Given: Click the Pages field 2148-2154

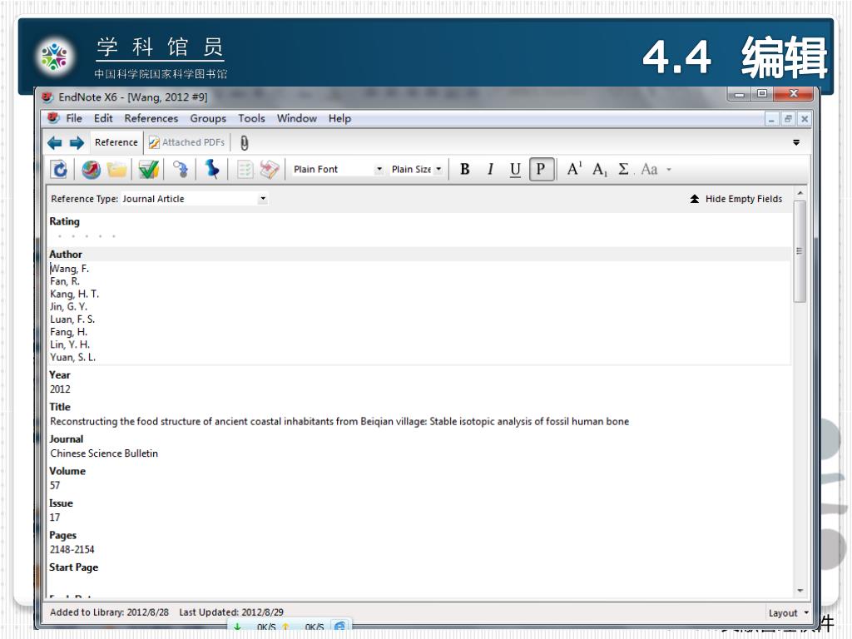Looking at the screenshot, I should click(x=72, y=549).
